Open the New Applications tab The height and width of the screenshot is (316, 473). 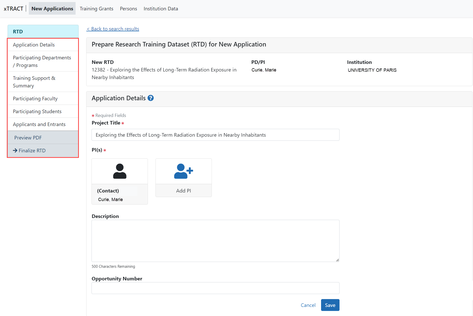pyautogui.click(x=52, y=9)
